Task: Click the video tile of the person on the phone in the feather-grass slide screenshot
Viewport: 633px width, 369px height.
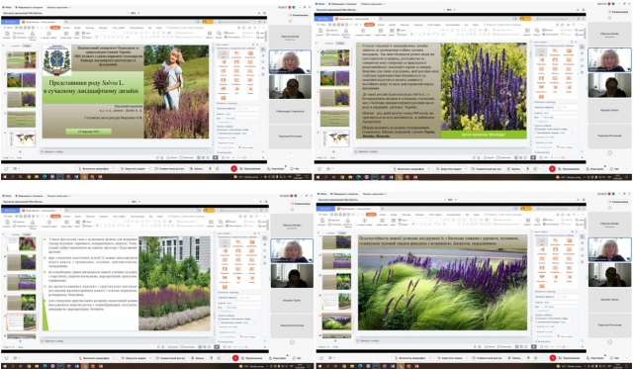Action: pyautogui.click(x=609, y=275)
